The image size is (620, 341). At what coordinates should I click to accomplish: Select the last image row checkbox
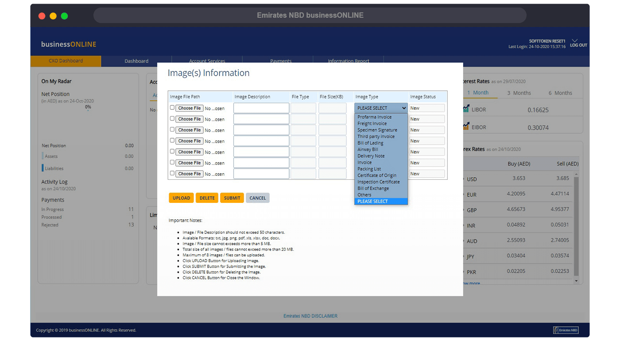click(x=172, y=174)
